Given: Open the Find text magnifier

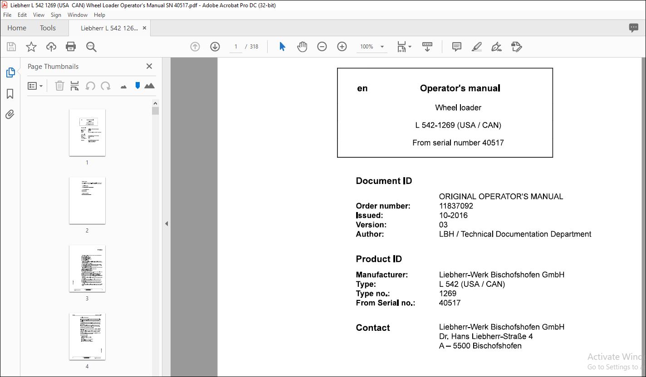Looking at the screenshot, I should click(91, 47).
